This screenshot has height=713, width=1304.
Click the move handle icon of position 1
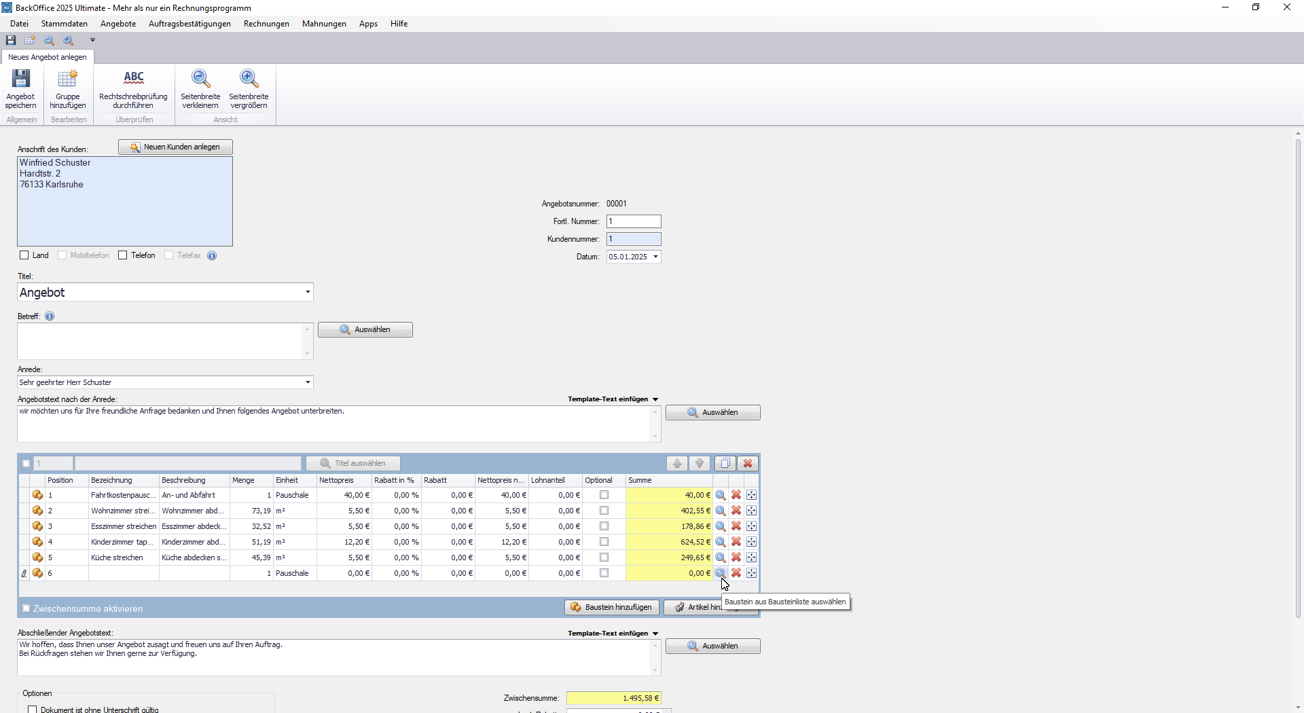(752, 495)
